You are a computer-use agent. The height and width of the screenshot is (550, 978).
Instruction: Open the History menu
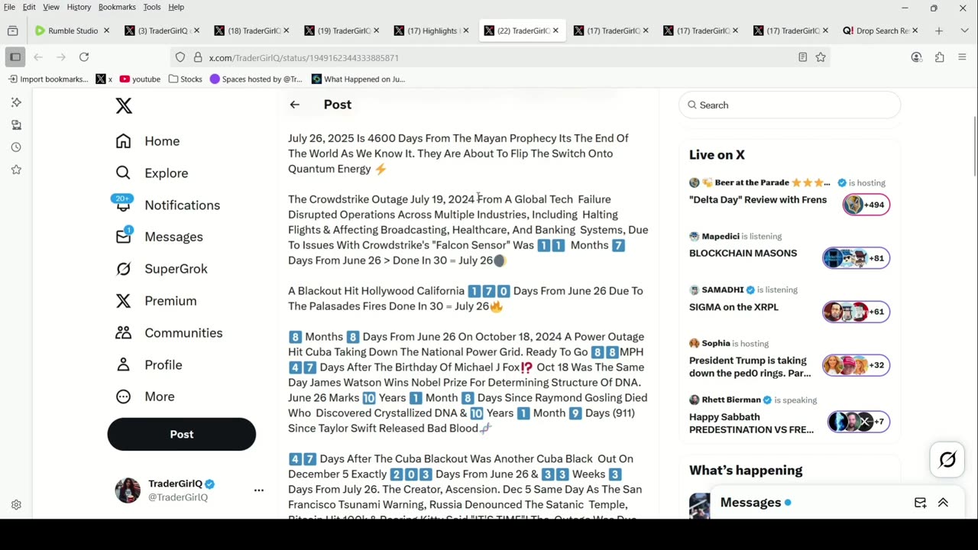point(79,7)
